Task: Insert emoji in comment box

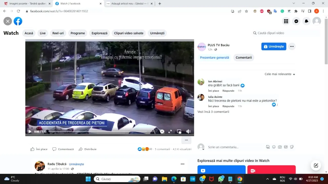Action: [274, 147]
